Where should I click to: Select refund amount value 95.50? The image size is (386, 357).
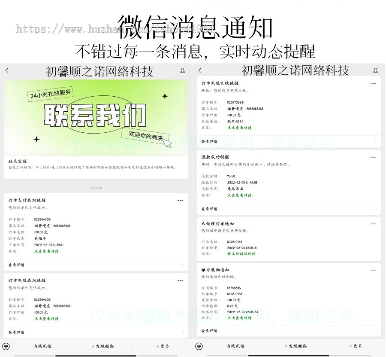pos(231,176)
